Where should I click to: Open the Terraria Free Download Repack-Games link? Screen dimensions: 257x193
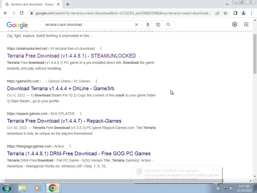(64, 121)
